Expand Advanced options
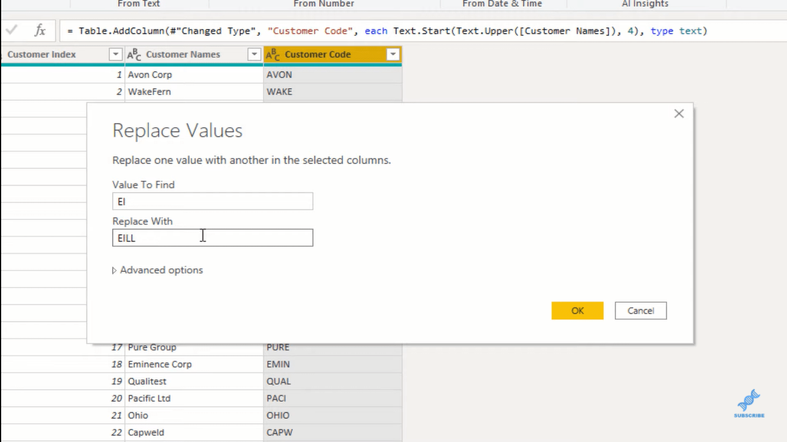The width and height of the screenshot is (787, 442). pyautogui.click(x=157, y=270)
